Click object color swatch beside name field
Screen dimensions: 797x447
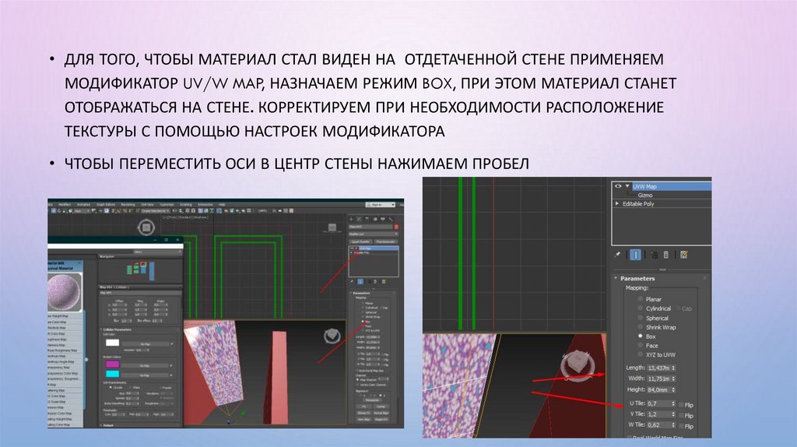tap(396, 227)
